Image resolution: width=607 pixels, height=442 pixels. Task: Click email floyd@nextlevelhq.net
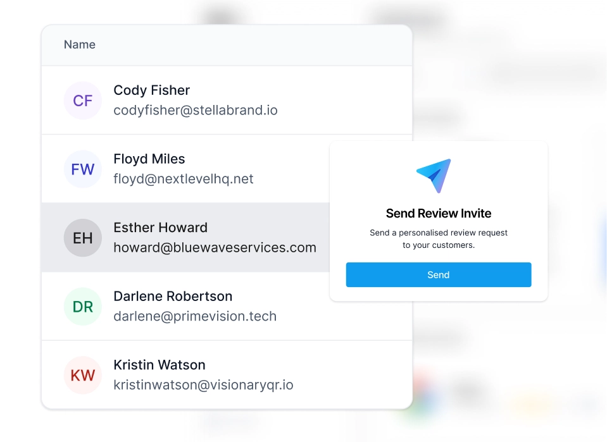[x=184, y=179]
